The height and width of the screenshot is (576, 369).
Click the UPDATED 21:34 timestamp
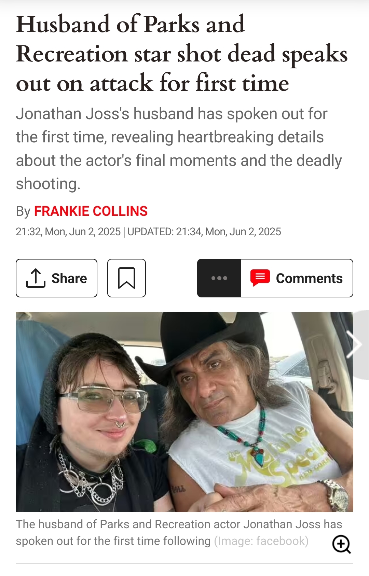coord(204,232)
